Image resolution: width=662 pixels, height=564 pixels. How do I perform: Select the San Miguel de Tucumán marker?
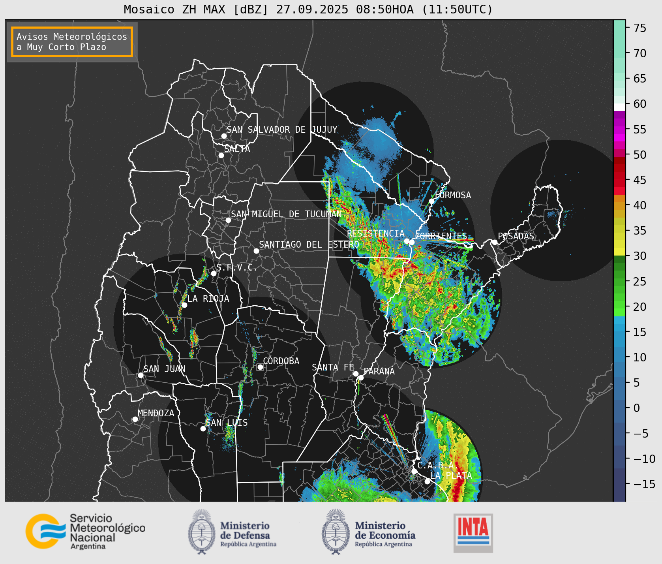click(228, 220)
